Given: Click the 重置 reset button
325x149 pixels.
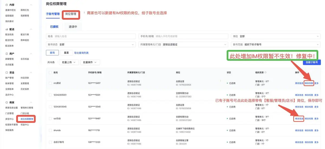Looking at the screenshot, I should (x=66, y=53).
